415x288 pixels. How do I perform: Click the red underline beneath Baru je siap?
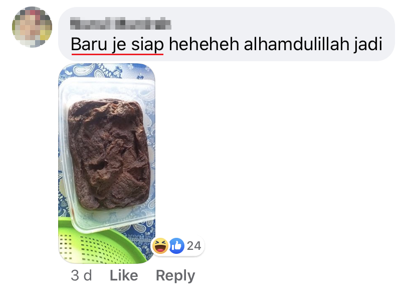[x=117, y=54]
